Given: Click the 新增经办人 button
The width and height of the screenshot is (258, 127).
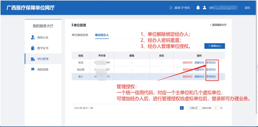Looking at the screenshot, I should 215,46.
